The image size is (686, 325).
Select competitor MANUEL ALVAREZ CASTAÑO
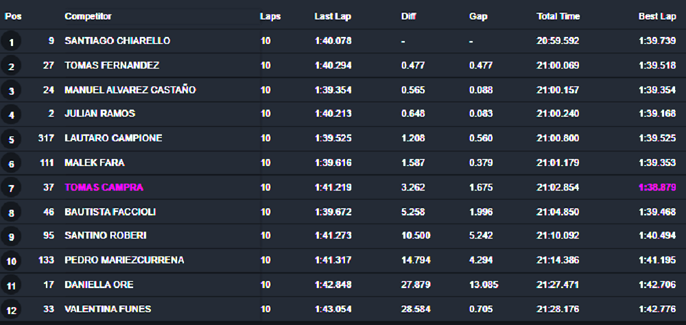130,90
